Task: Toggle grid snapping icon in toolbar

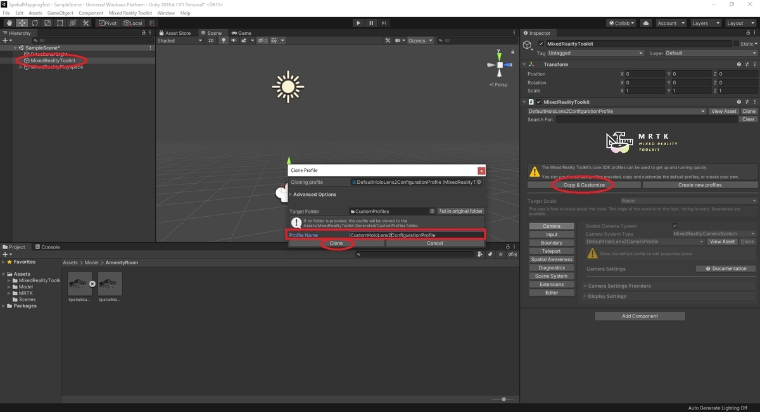Action: (x=153, y=23)
